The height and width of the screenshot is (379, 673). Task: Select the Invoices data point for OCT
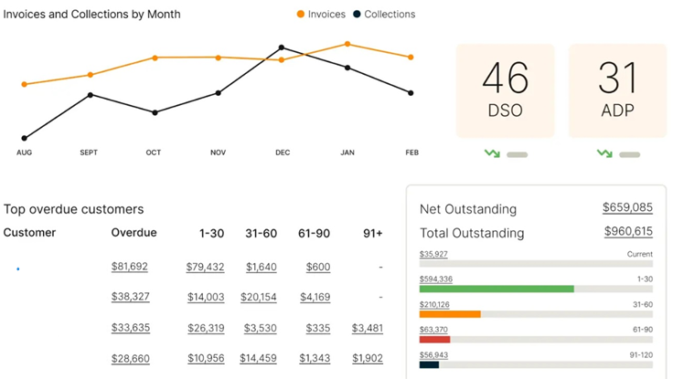(155, 58)
